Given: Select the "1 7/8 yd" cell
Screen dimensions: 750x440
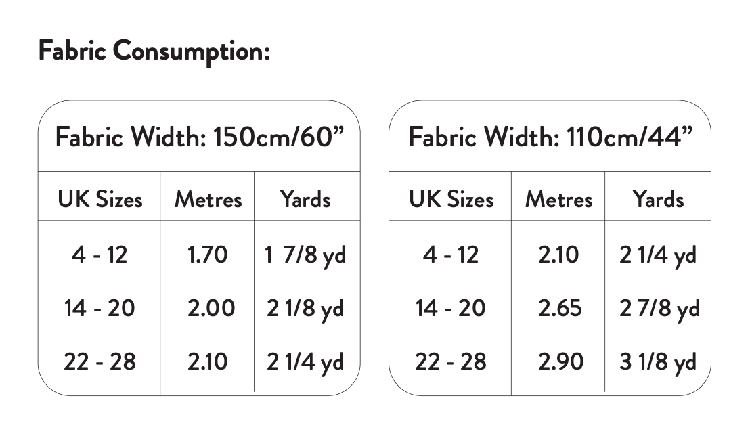Looking at the screenshot, I should point(305,255).
